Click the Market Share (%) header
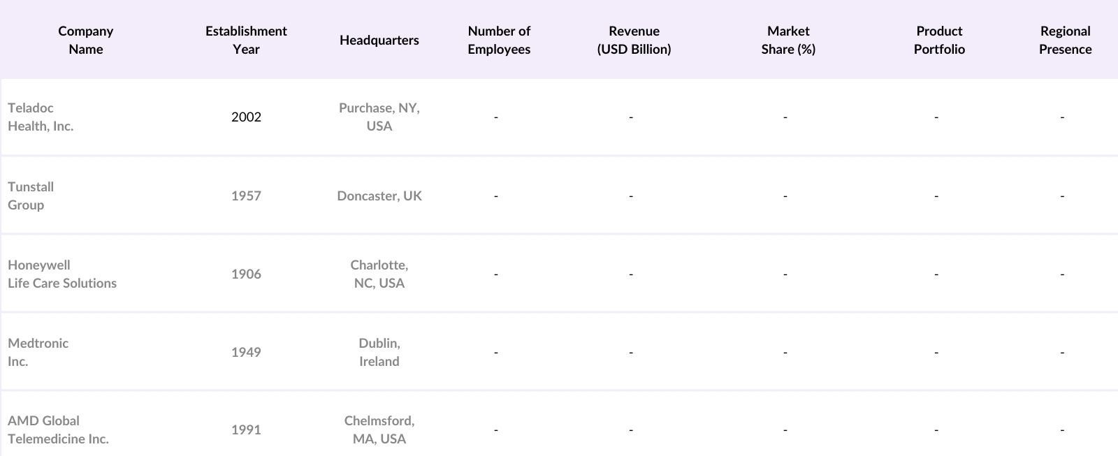The height and width of the screenshot is (456, 1118). pyautogui.click(x=788, y=40)
